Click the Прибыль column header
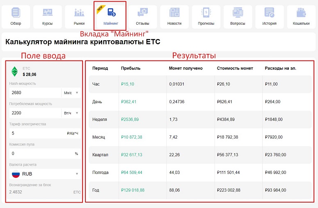The width and height of the screenshot is (318, 208). click(130, 68)
